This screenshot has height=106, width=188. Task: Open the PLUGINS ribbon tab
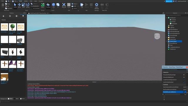(x=41, y=1)
